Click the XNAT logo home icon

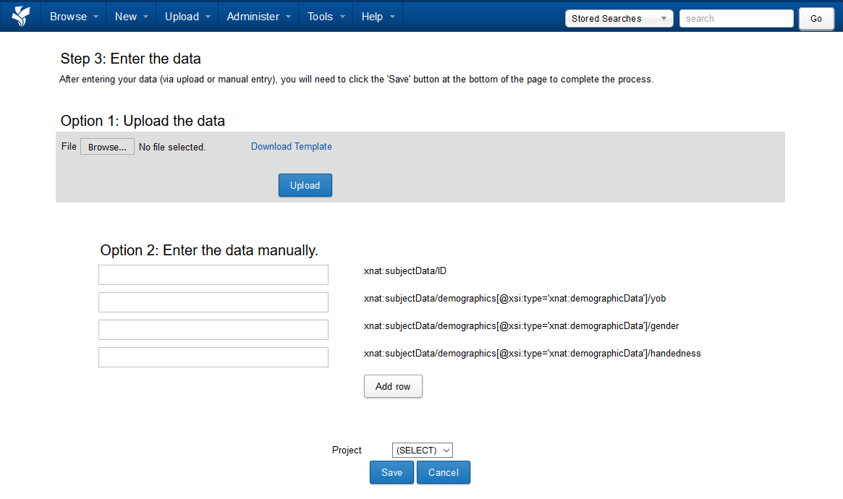21,16
